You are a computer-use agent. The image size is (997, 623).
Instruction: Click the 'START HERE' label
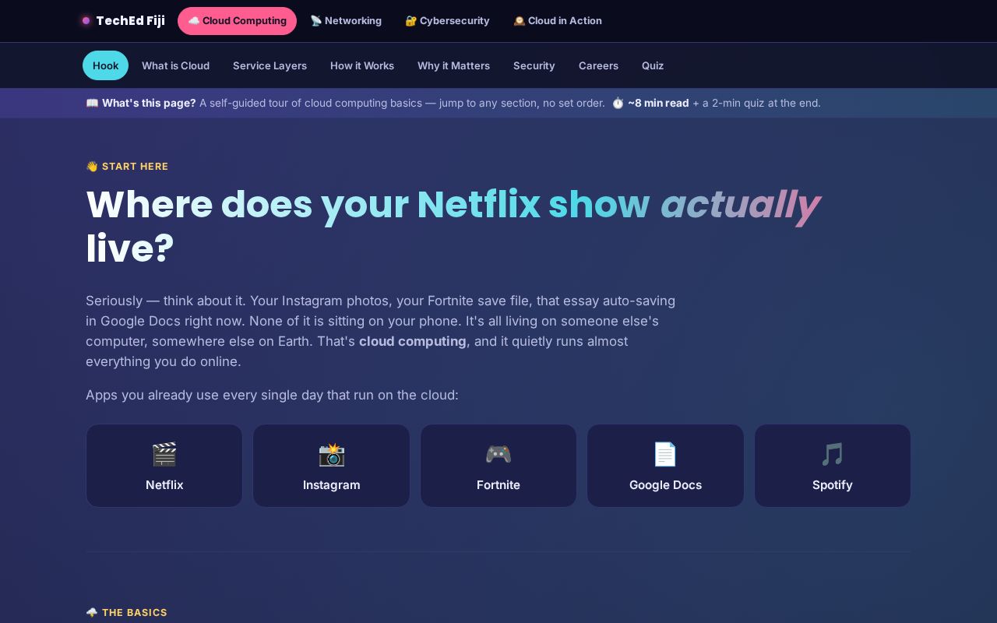tap(135, 167)
